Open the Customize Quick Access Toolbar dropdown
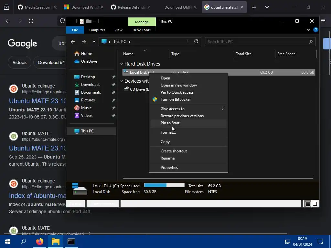Viewport: 331px width, 248px height. point(95,21)
